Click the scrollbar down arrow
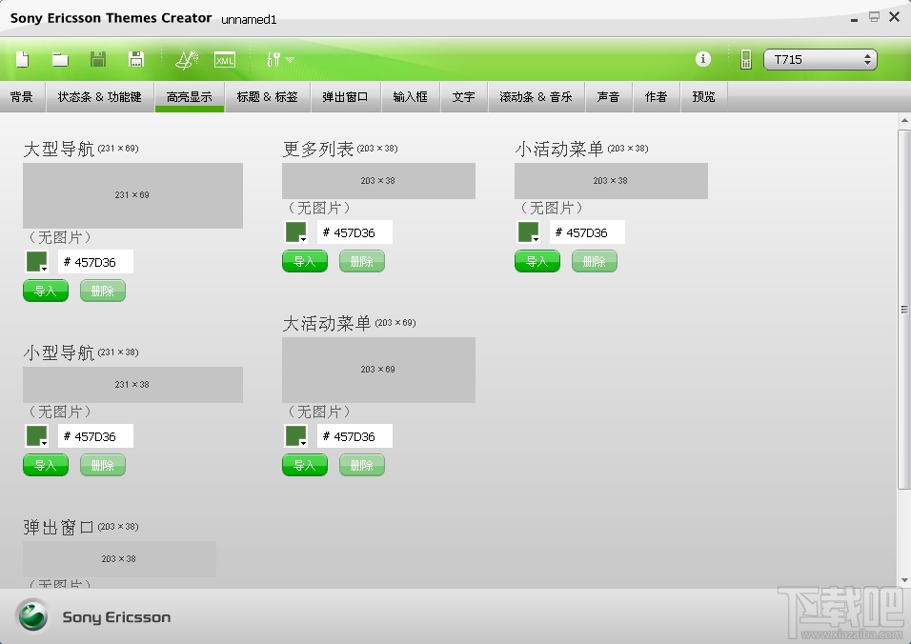Image resolution: width=911 pixels, height=644 pixels. [x=904, y=580]
